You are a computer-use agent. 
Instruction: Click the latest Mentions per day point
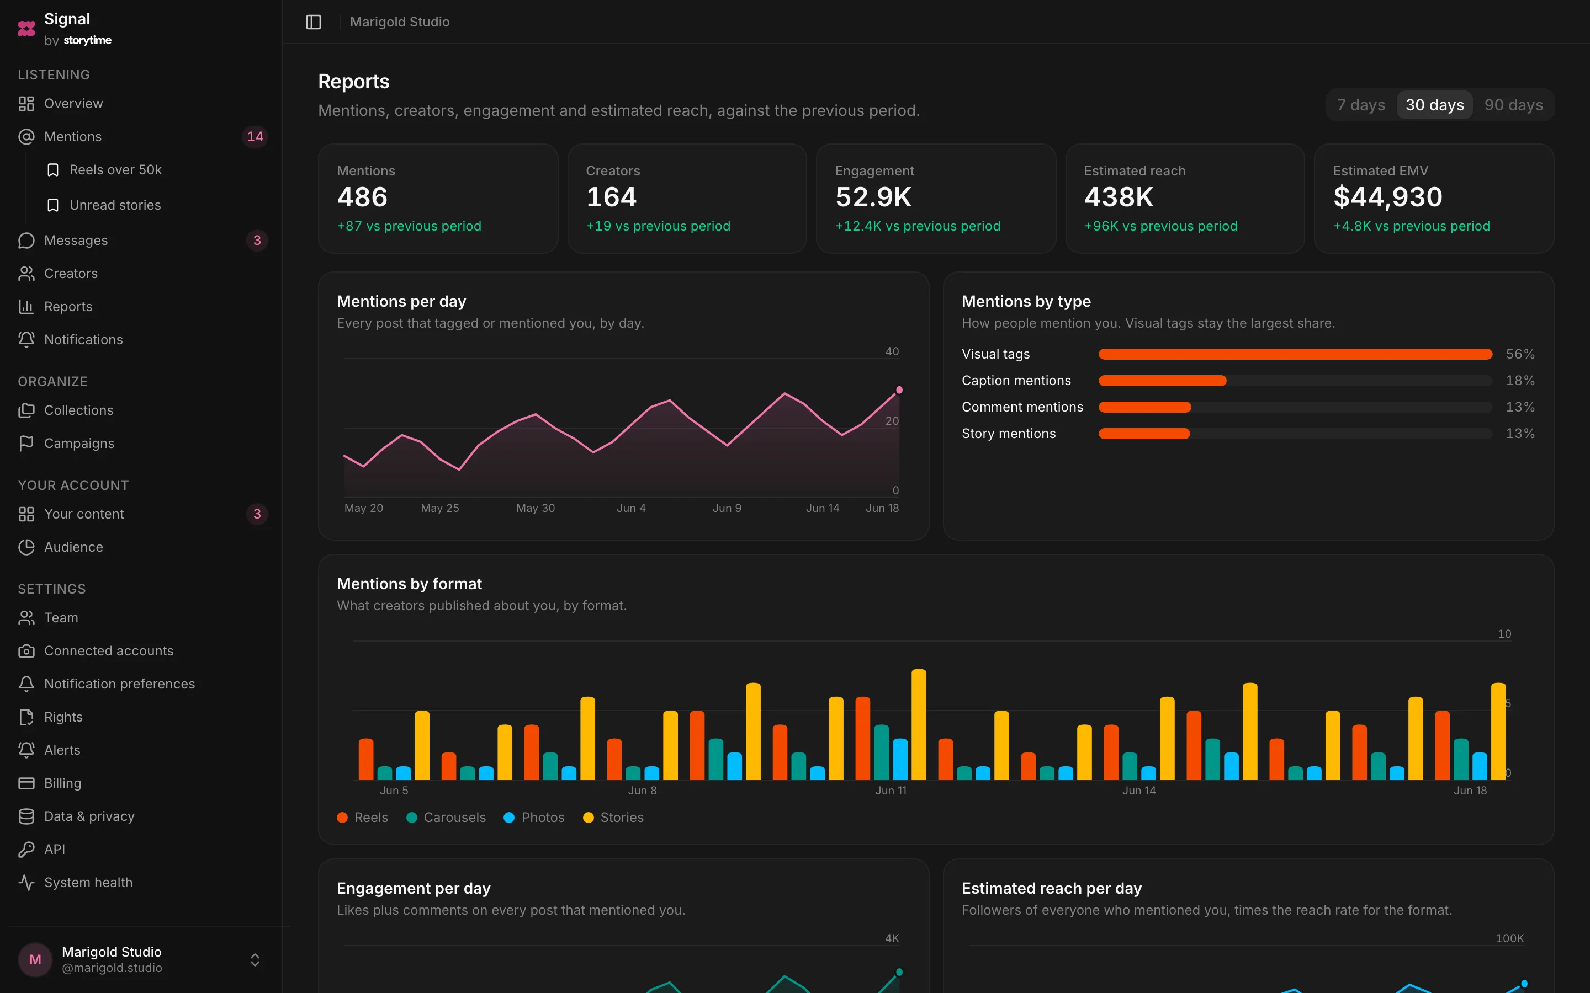pos(899,390)
